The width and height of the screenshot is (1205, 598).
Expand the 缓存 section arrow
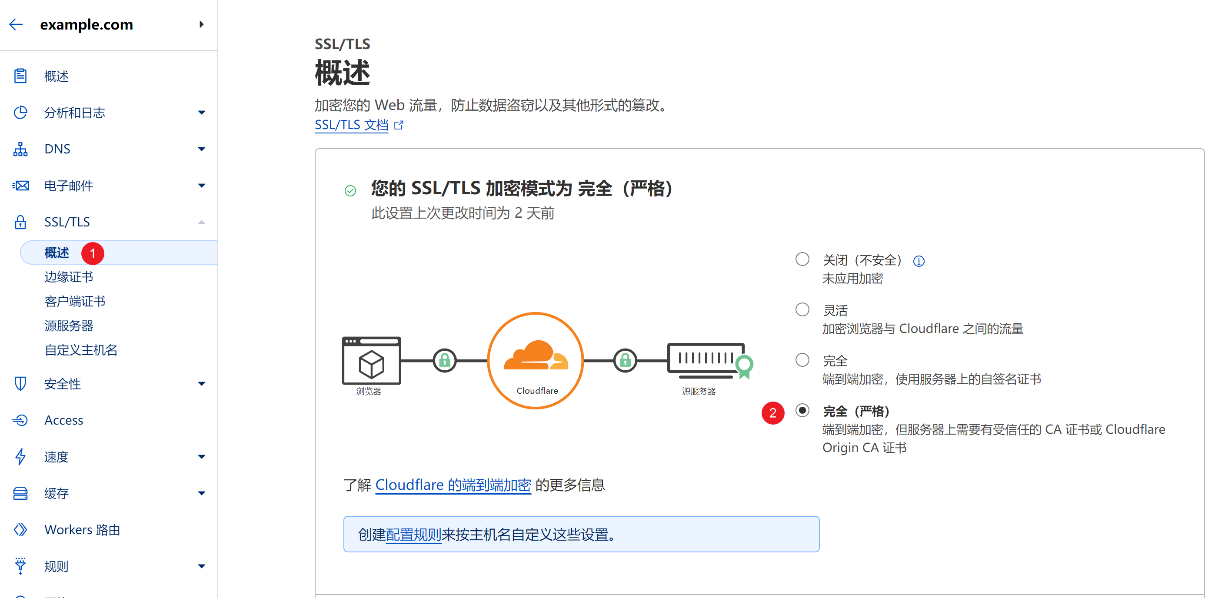coord(202,493)
